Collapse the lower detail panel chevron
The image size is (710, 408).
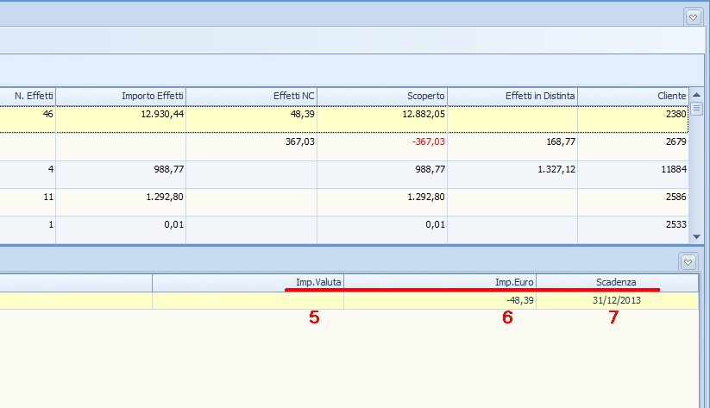tap(688, 261)
